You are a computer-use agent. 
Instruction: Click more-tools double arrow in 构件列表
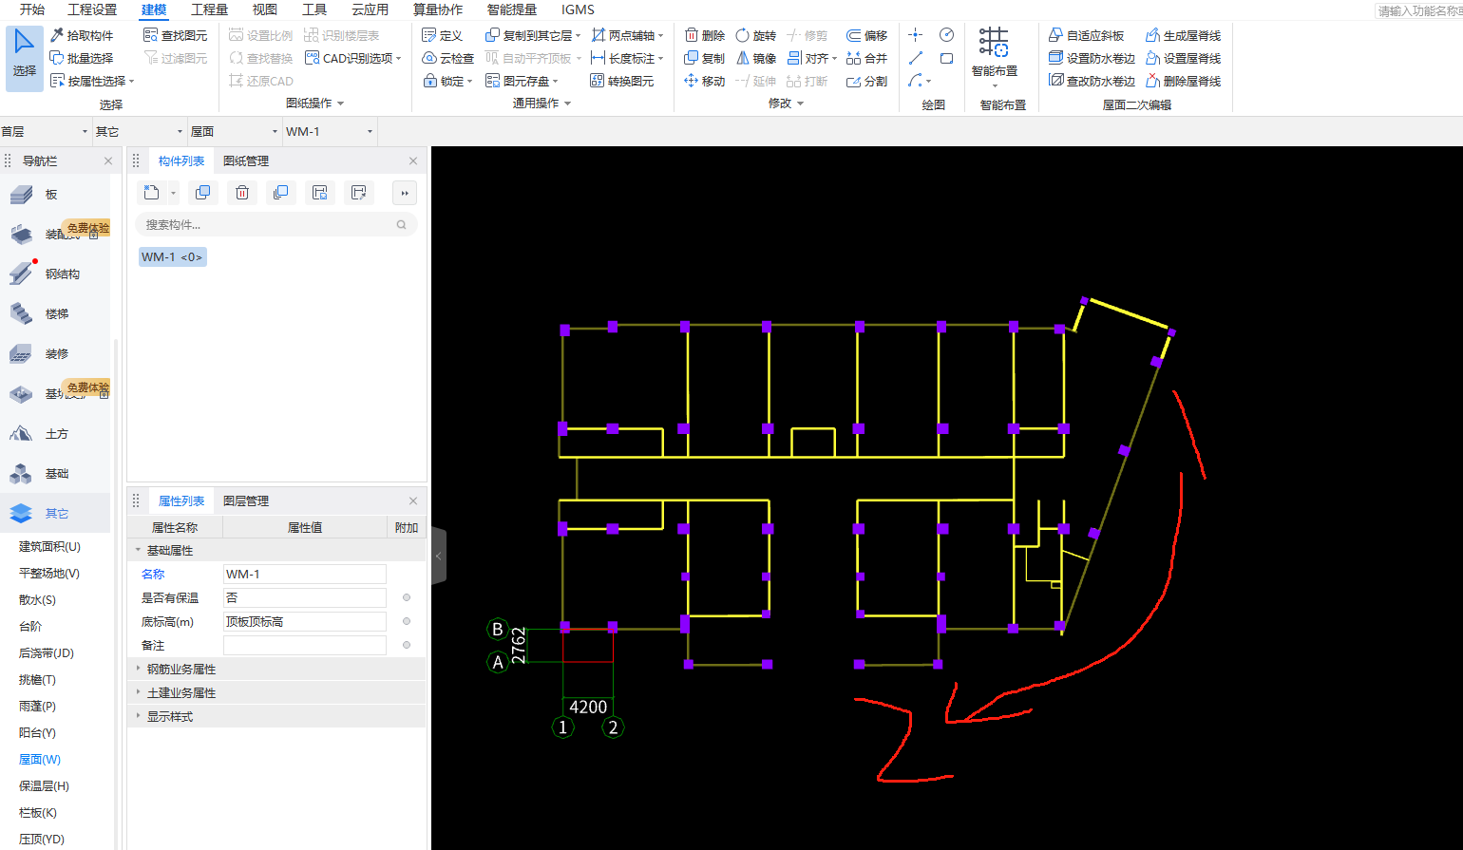click(405, 193)
